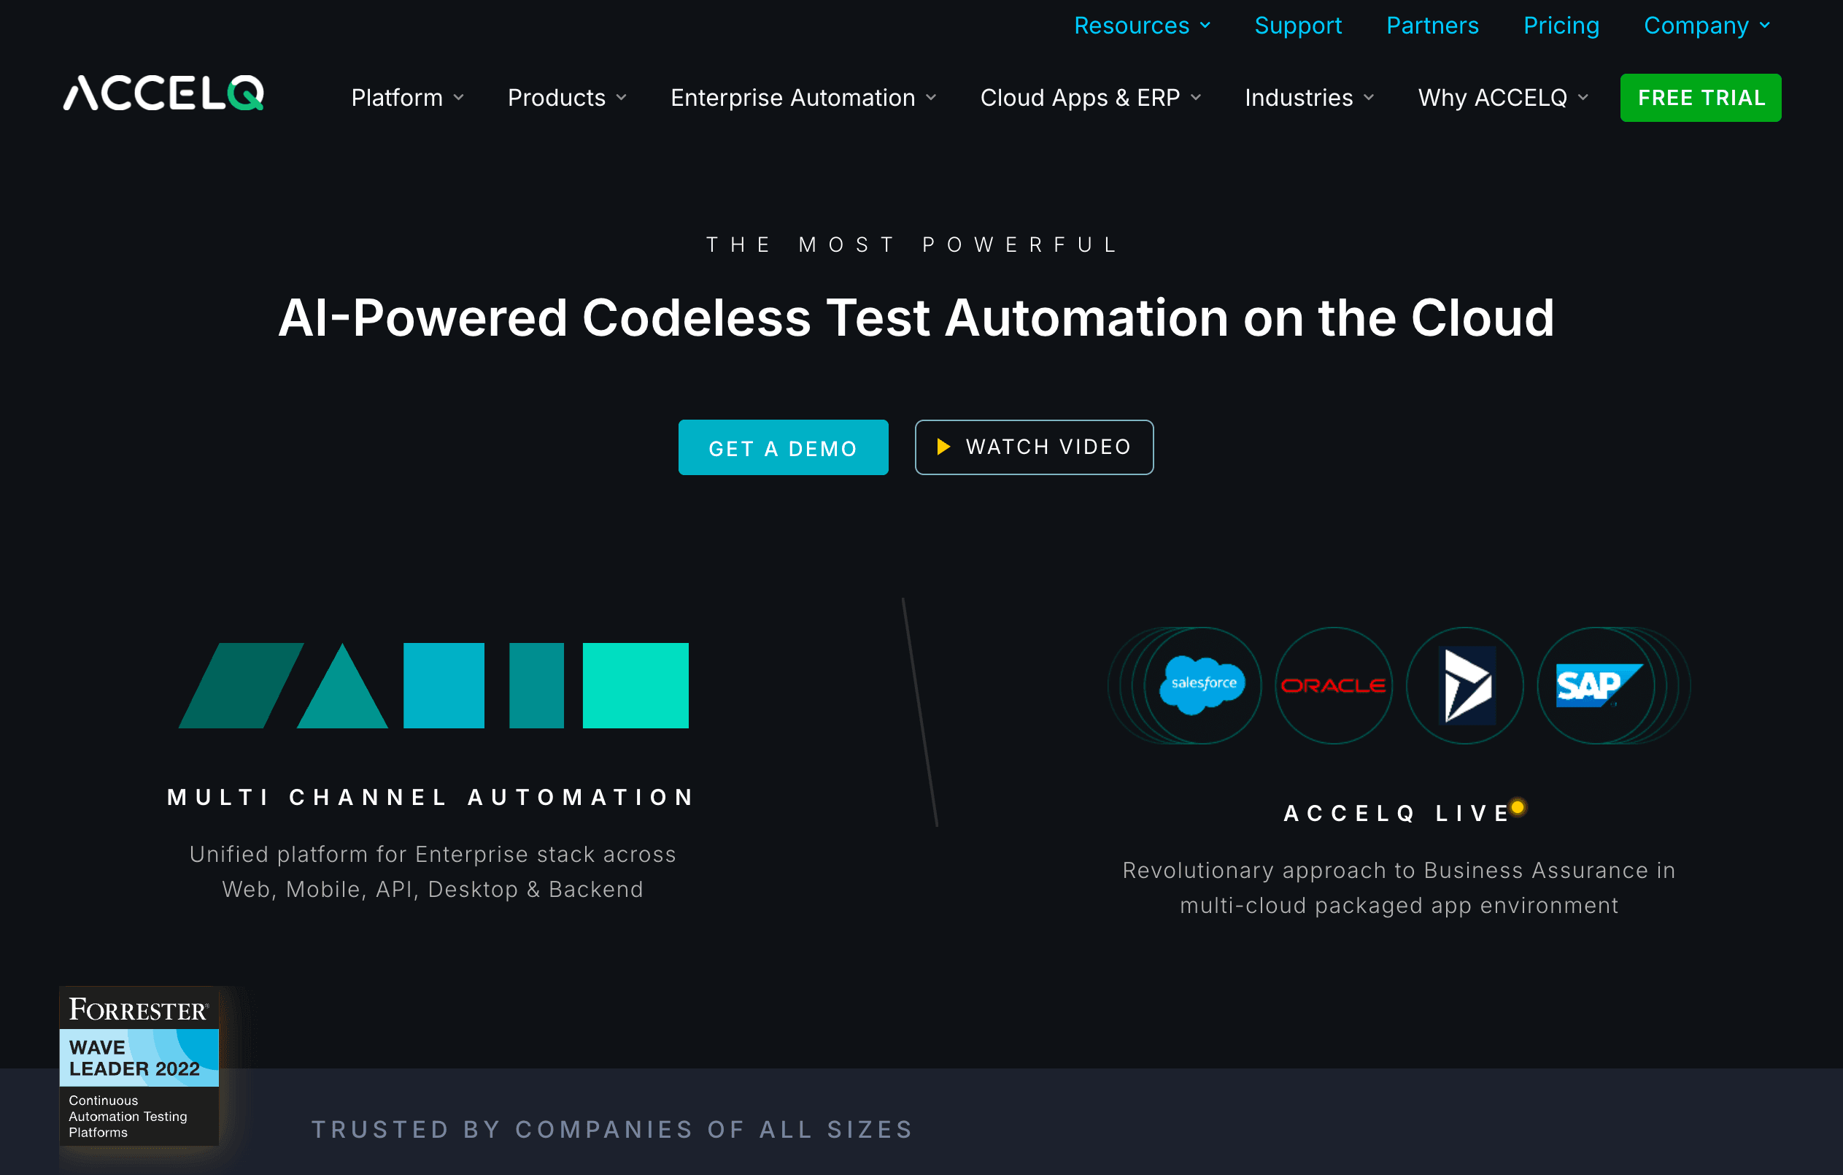Expand the Company dropdown chevron
The width and height of the screenshot is (1843, 1175).
[x=1765, y=26]
